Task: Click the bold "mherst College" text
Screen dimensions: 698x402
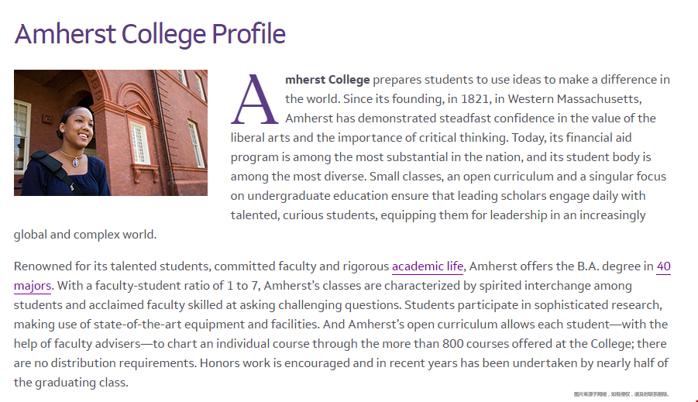Action: 328,80
